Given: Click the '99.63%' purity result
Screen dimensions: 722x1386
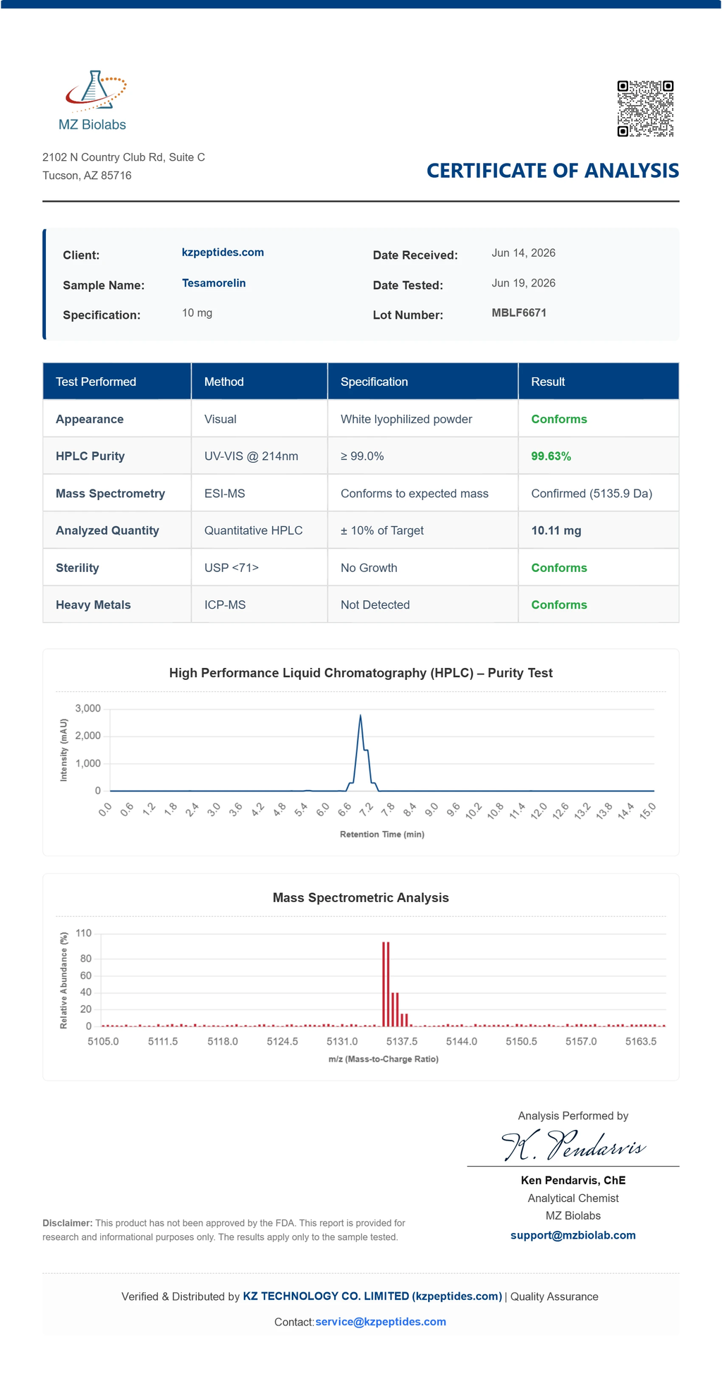Looking at the screenshot, I should 551,456.
